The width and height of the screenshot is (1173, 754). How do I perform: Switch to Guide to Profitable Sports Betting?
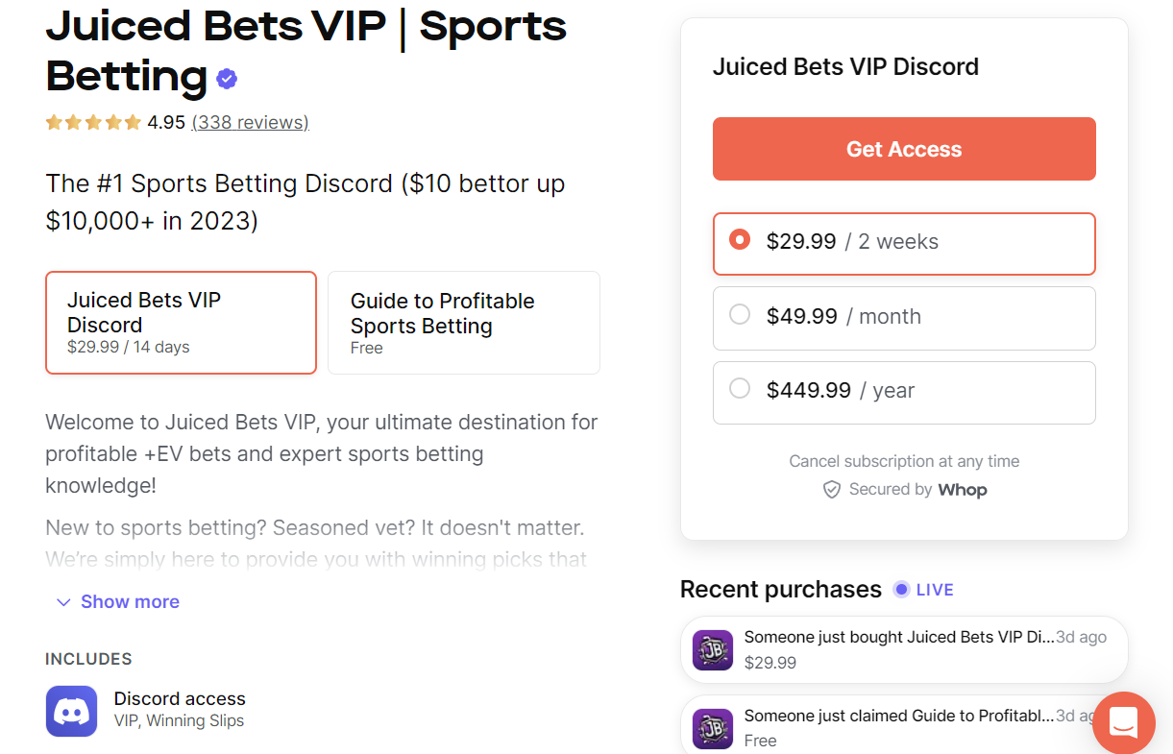click(x=464, y=322)
